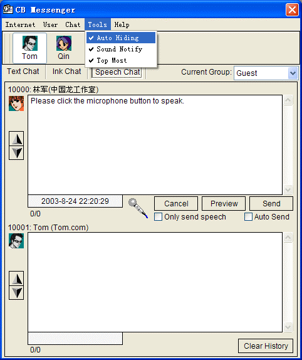
Task: Click the Clear History button
Action: click(x=266, y=346)
